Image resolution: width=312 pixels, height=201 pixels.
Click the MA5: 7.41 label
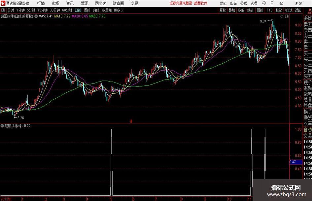tap(46, 16)
